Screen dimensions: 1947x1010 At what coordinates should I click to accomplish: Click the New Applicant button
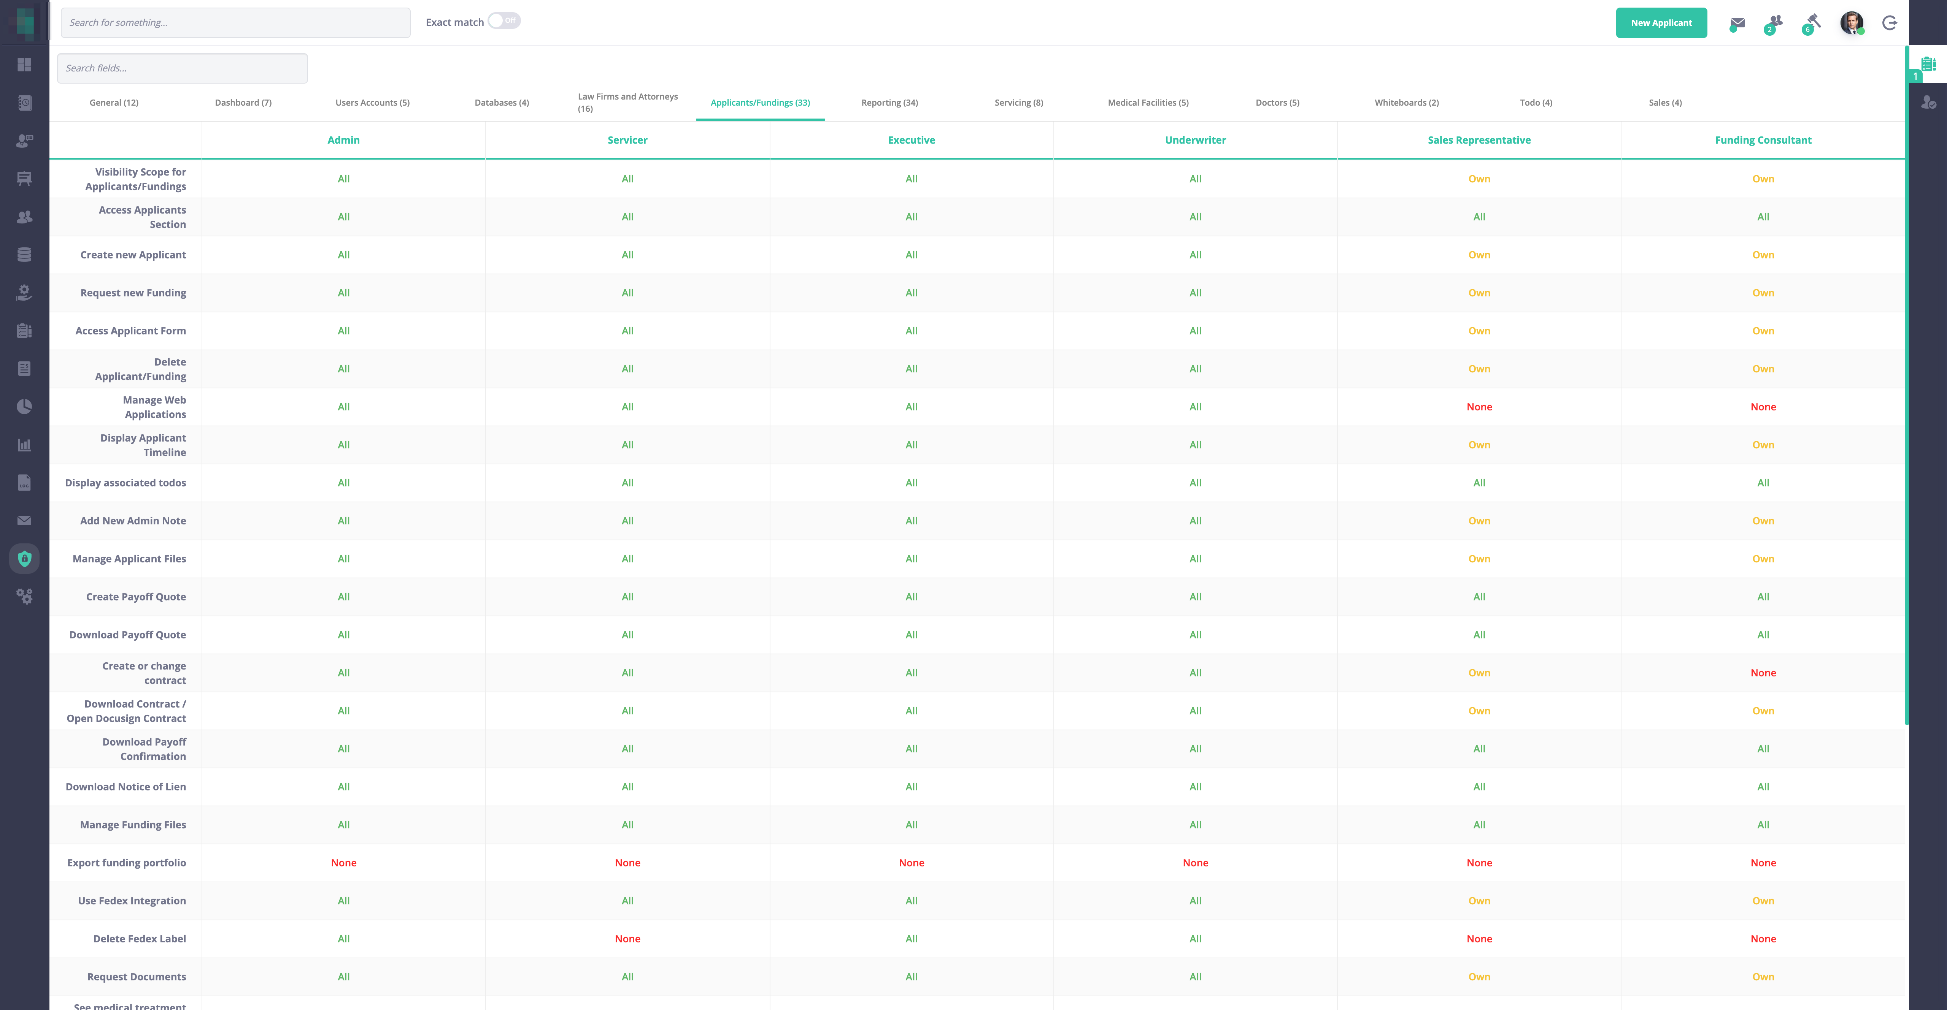1661,23
